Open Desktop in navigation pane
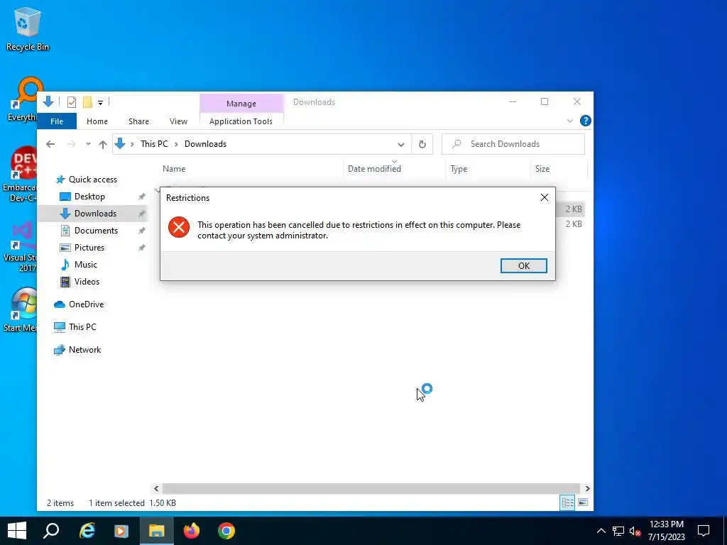The width and height of the screenshot is (727, 545). pyautogui.click(x=89, y=197)
